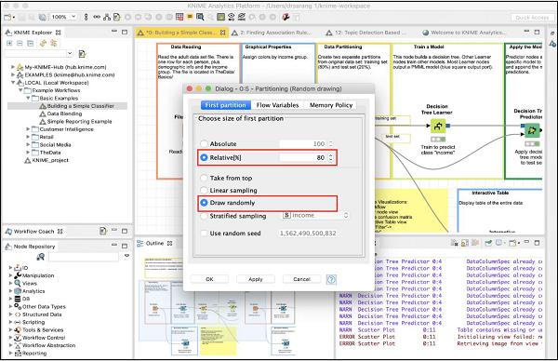Click the console pin icon

488,243
